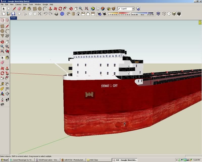Choose Zoom Window tool in left toolbar

pyautogui.click(x=7, y=46)
